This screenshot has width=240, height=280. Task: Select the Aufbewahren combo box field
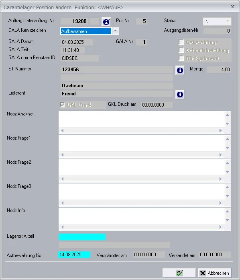click(x=86, y=31)
